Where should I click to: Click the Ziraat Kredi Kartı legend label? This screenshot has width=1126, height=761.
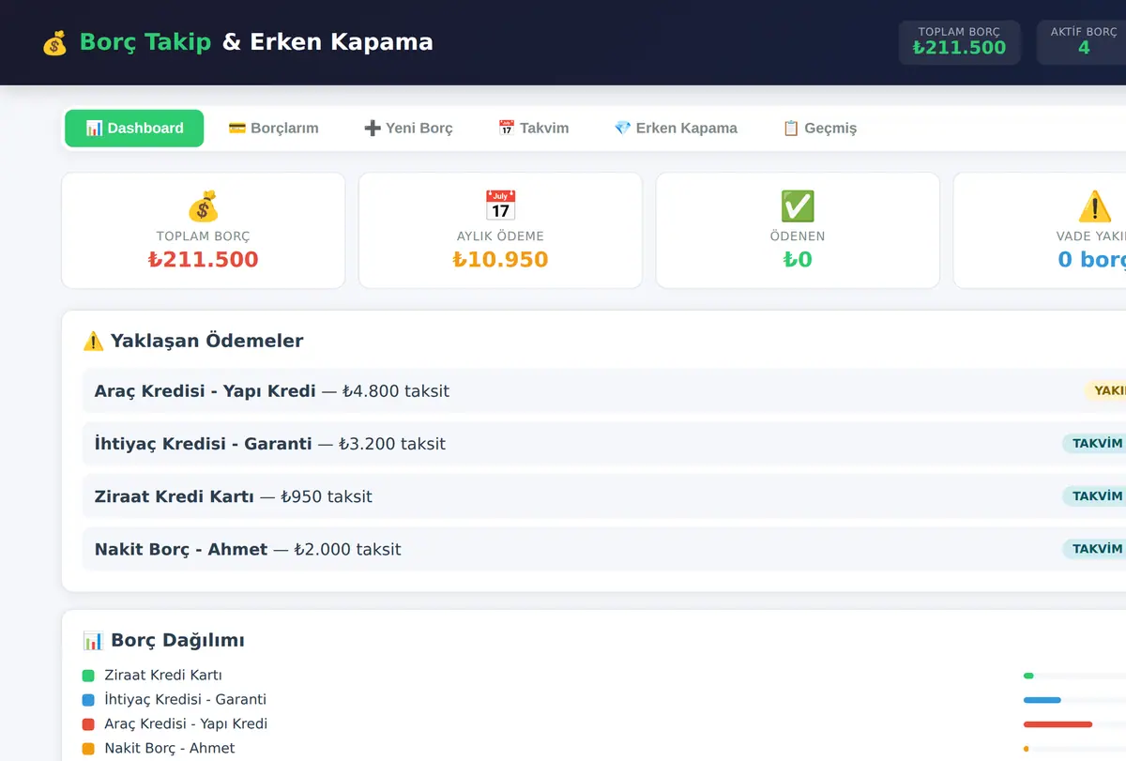tap(163, 676)
